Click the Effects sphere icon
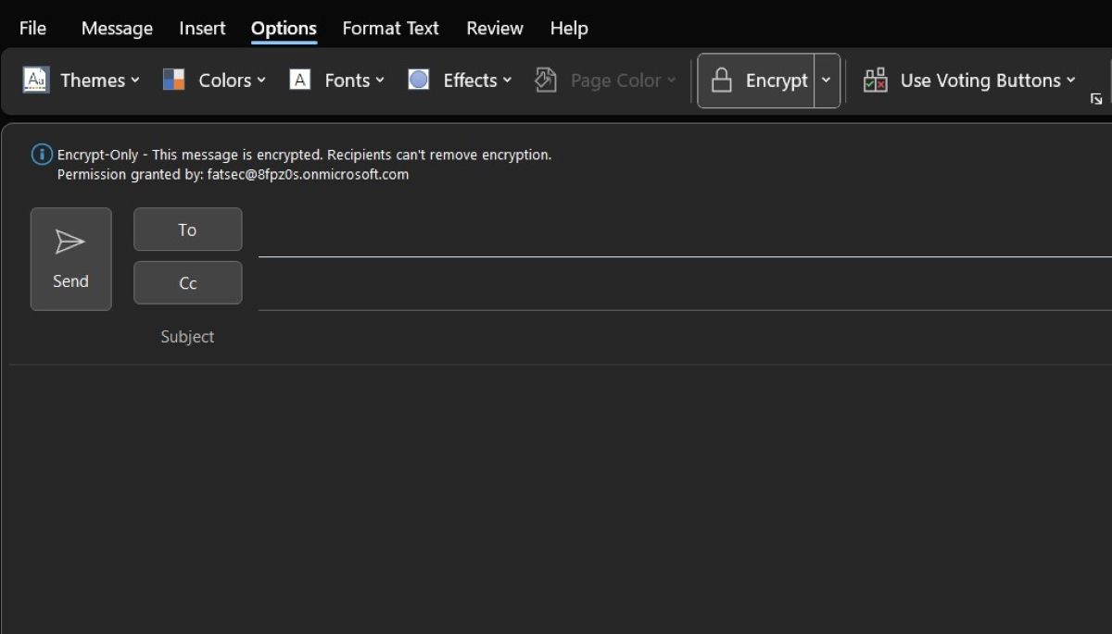Image resolution: width=1112 pixels, height=634 pixels. tap(418, 80)
